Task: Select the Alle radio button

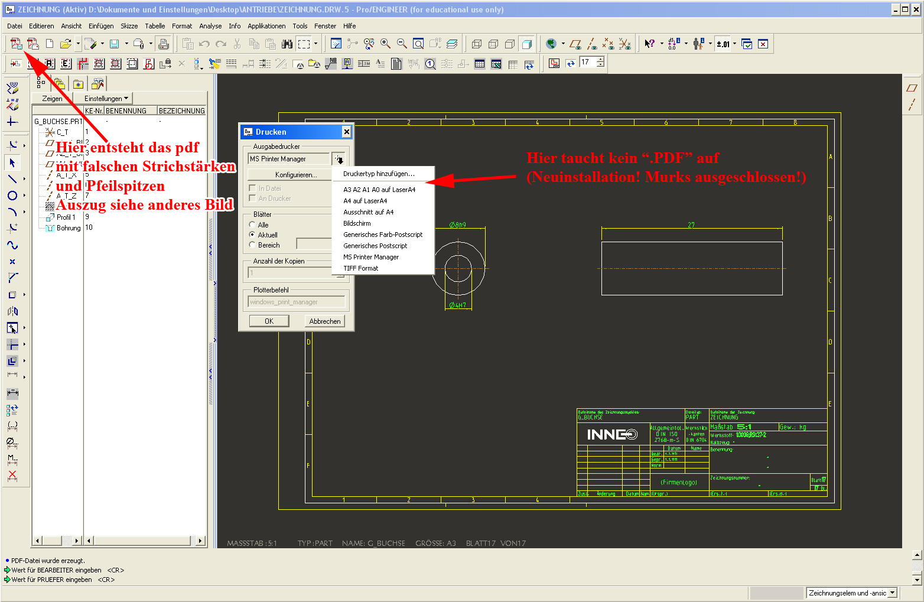Action: [x=252, y=224]
